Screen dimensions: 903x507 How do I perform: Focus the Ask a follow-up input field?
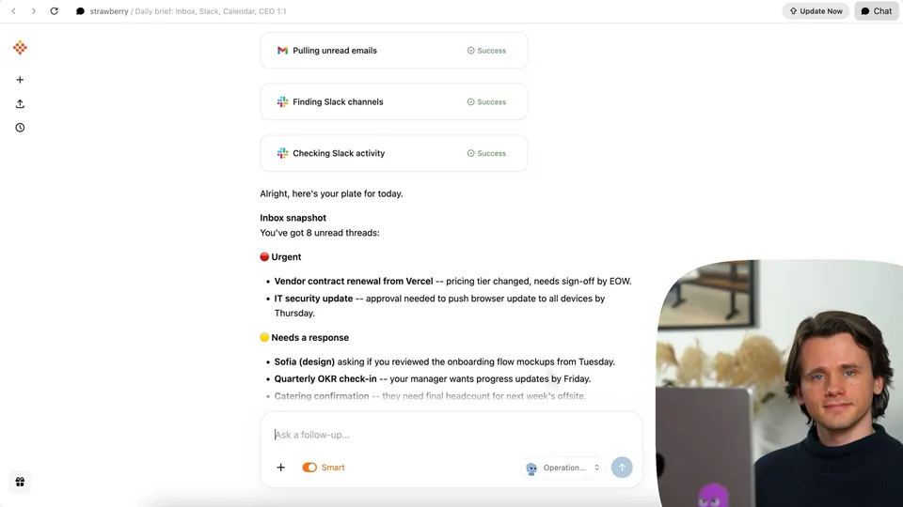pos(451,435)
